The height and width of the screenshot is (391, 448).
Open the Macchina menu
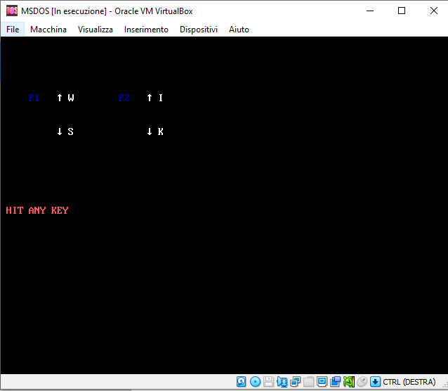tap(48, 30)
